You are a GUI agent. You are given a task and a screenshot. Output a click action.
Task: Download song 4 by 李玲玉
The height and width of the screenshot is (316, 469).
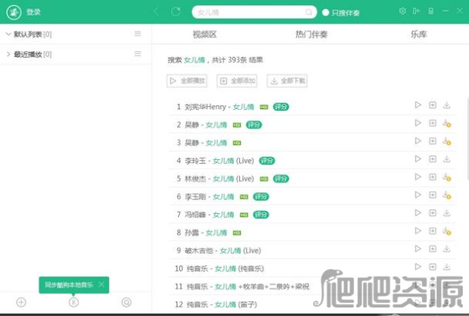coord(446,160)
